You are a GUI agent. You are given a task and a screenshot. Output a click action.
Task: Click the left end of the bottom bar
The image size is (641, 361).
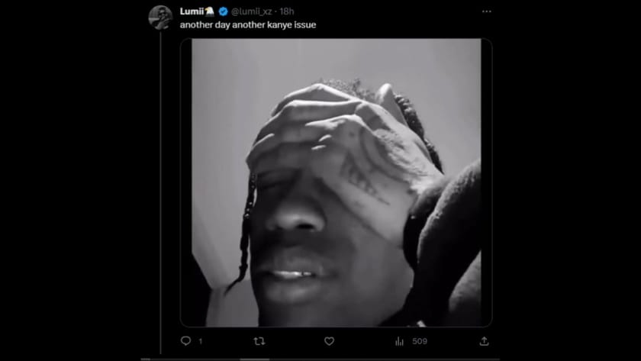click(146, 359)
